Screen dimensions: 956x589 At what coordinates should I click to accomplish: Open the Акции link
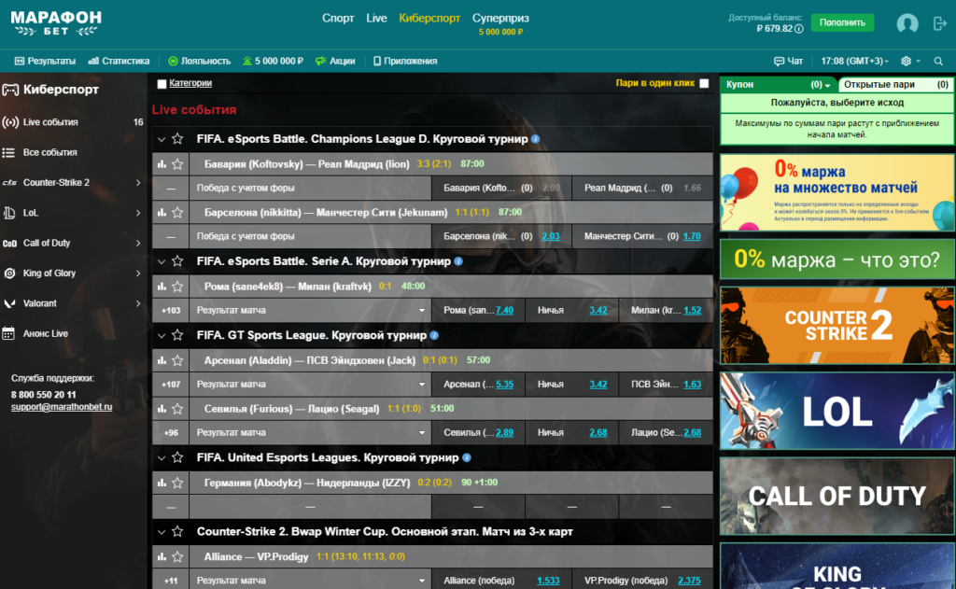[335, 61]
